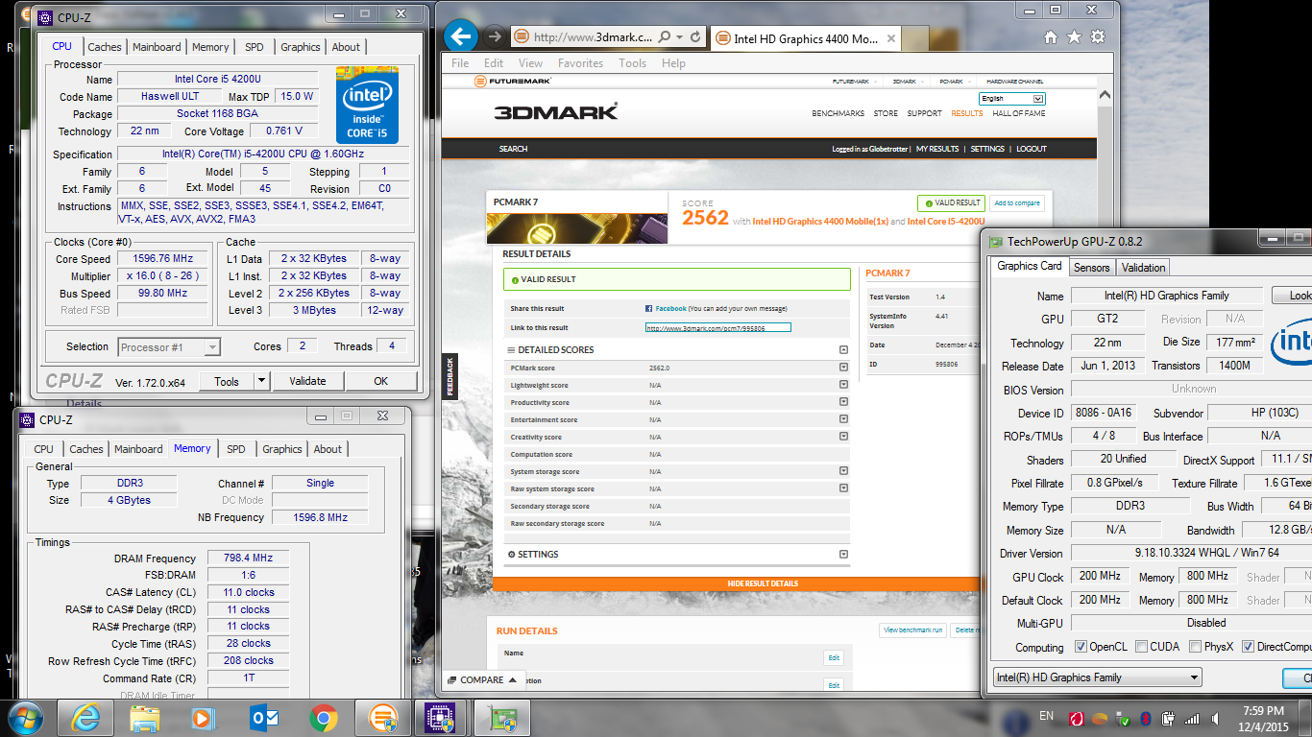Switch to CPU-Z purple chip taskbar icon

tap(441, 718)
